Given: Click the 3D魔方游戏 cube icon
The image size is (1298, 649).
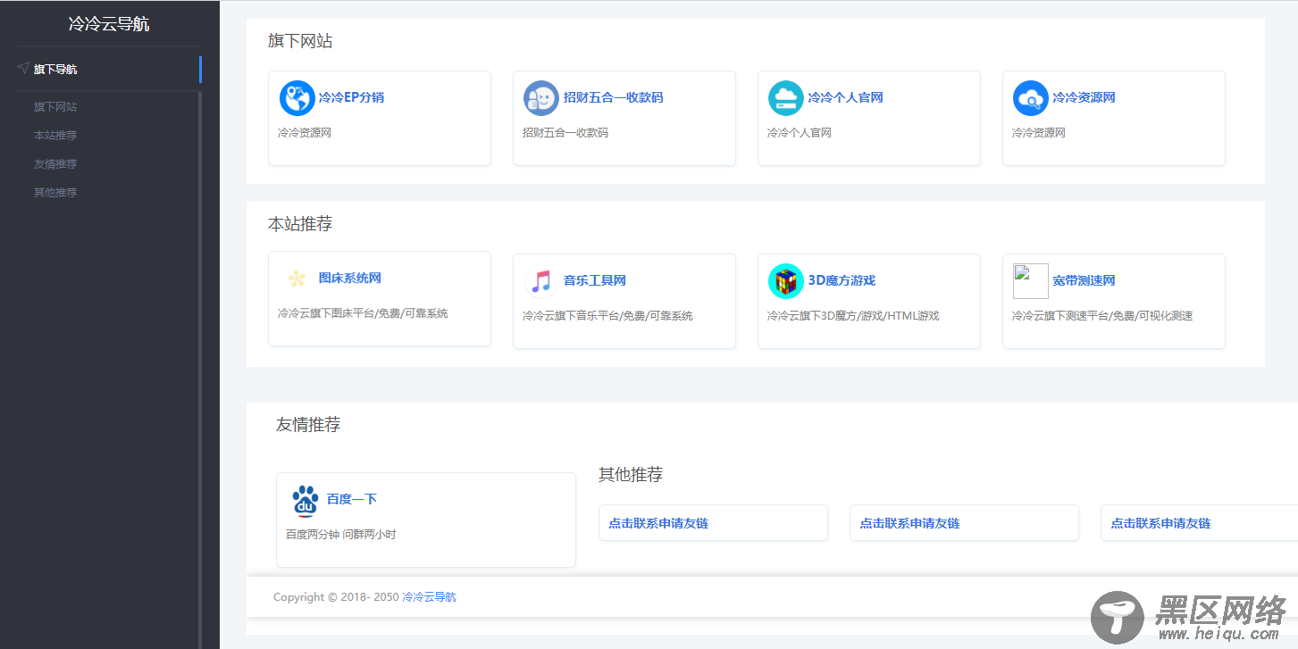Looking at the screenshot, I should 786,281.
